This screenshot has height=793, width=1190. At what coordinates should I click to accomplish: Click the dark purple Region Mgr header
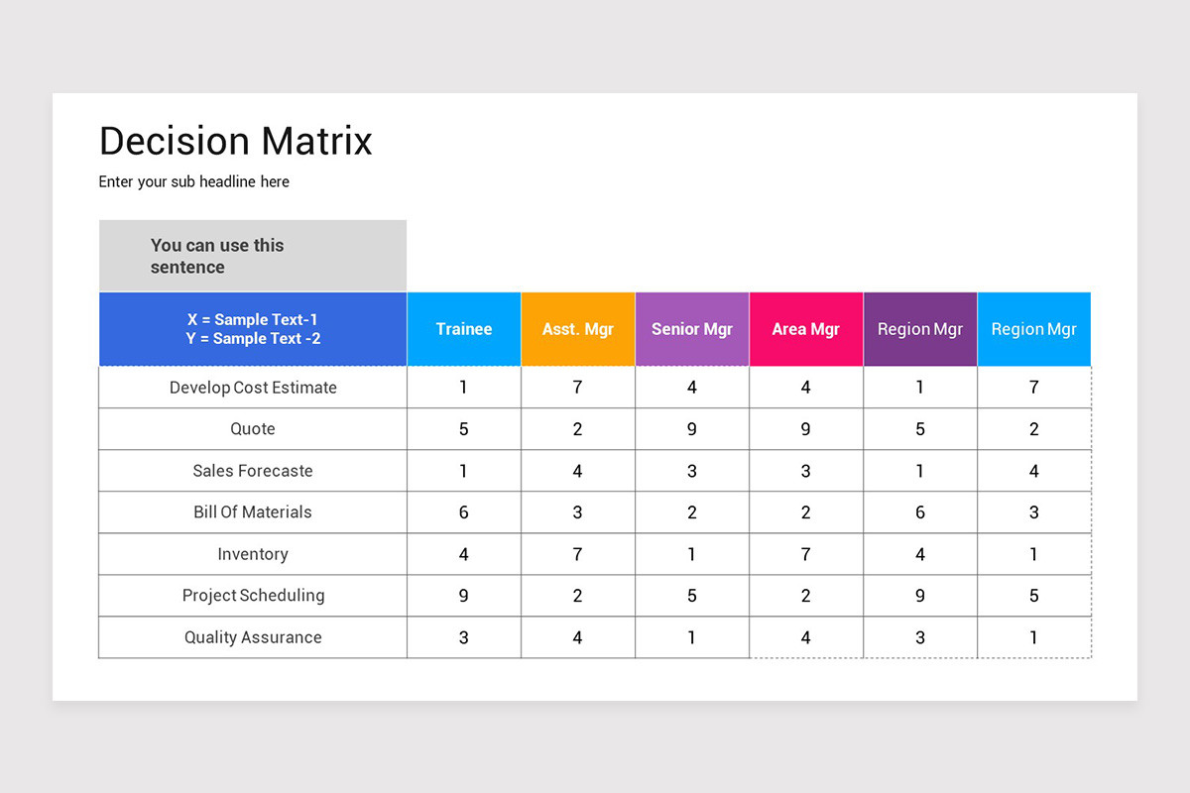point(920,329)
